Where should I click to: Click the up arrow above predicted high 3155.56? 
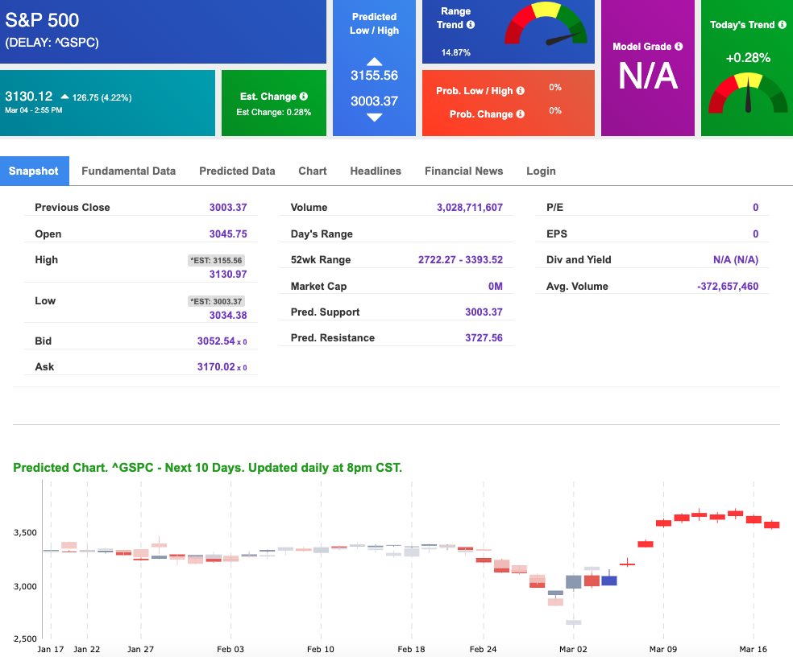pyautogui.click(x=374, y=62)
